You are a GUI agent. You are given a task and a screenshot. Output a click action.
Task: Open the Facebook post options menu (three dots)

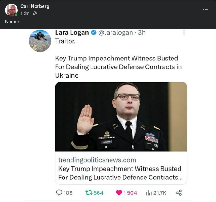click(x=205, y=10)
